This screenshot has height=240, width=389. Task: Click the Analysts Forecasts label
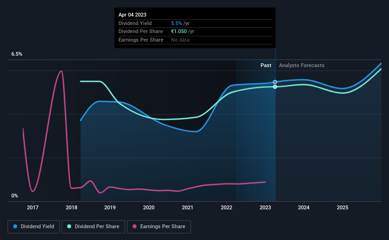tap(302, 65)
